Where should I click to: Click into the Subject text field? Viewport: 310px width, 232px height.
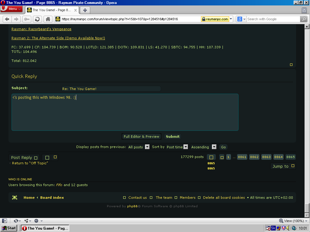pos(111,89)
